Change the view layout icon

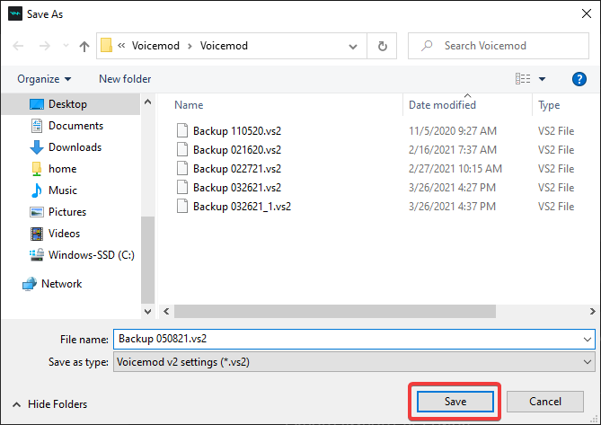click(x=523, y=79)
